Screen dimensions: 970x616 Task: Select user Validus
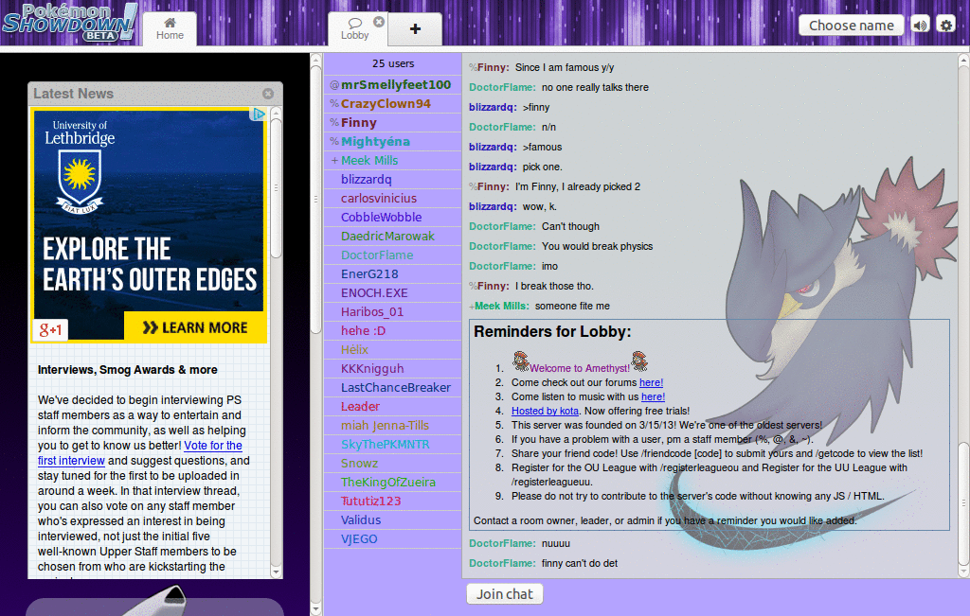[x=393, y=520]
